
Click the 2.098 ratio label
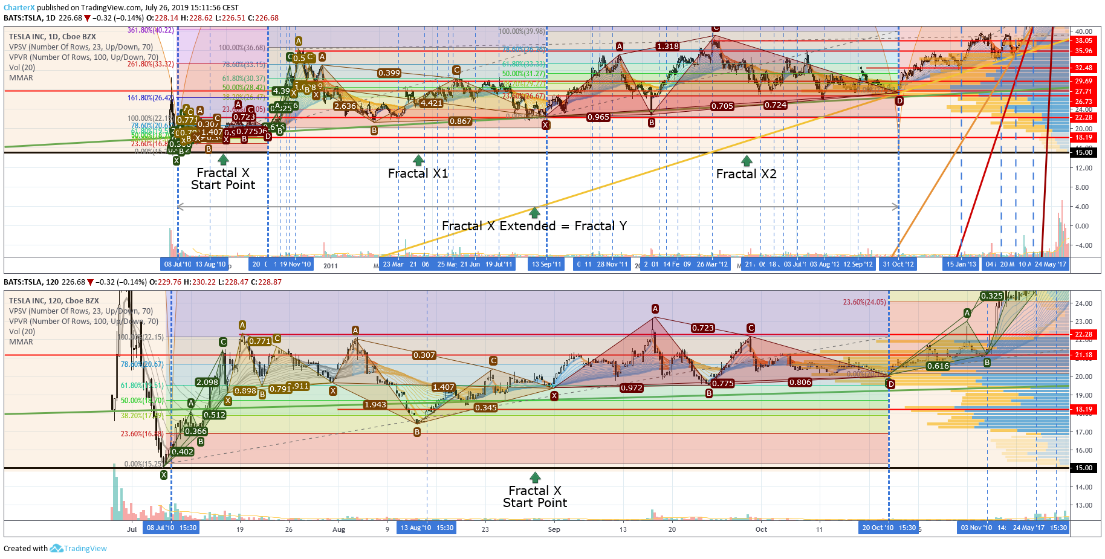coord(207,383)
